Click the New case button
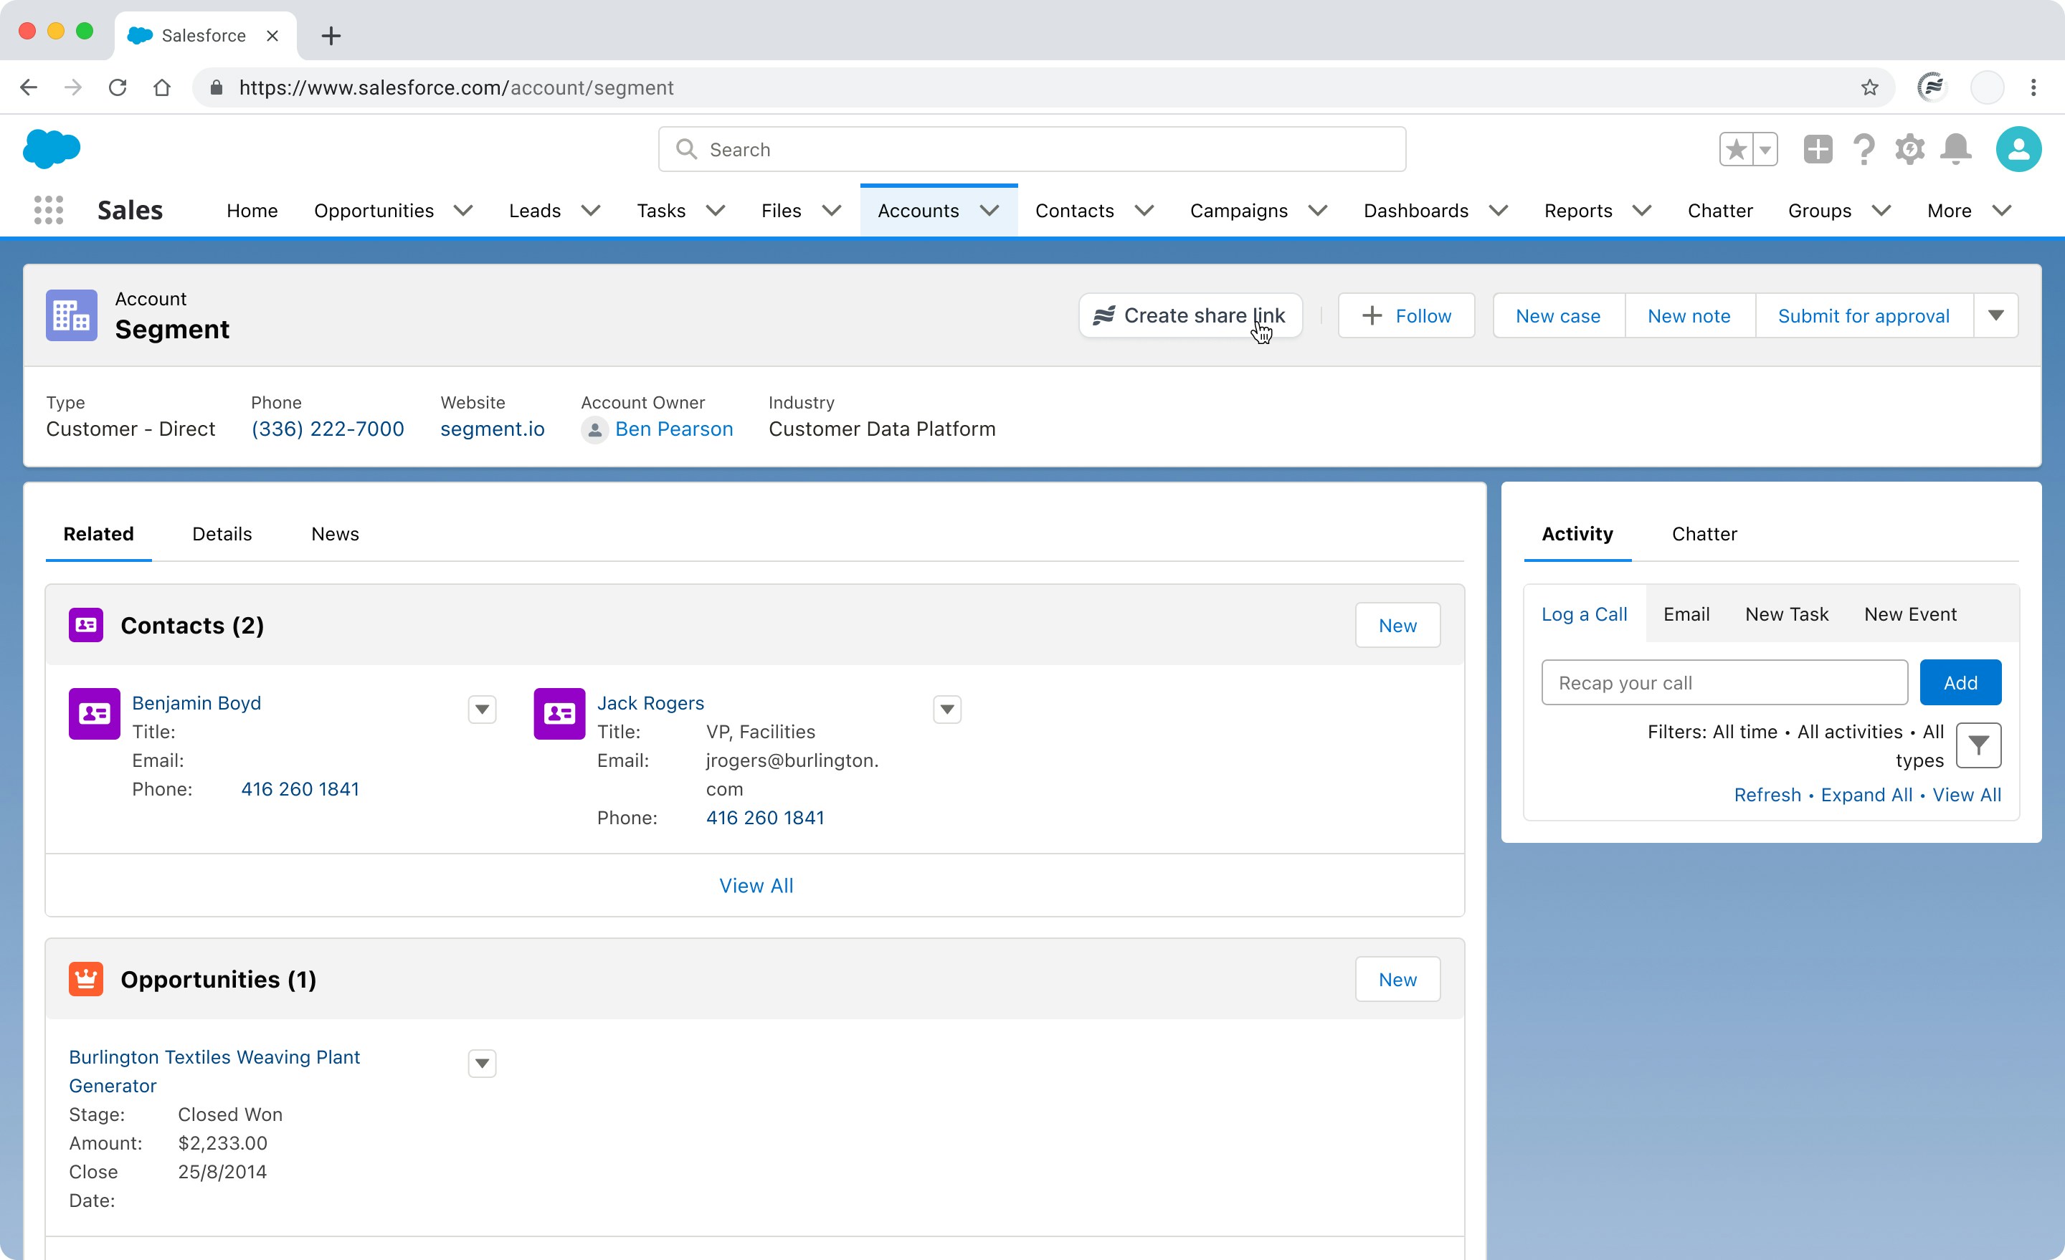This screenshot has width=2065, height=1260. tap(1558, 316)
